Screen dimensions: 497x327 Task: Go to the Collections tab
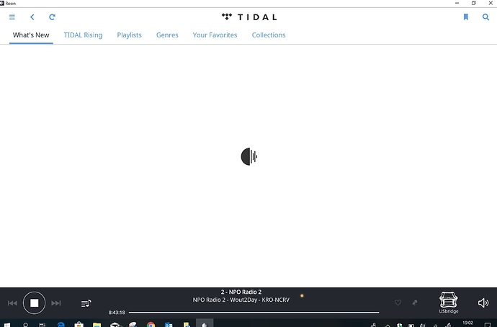(x=269, y=35)
